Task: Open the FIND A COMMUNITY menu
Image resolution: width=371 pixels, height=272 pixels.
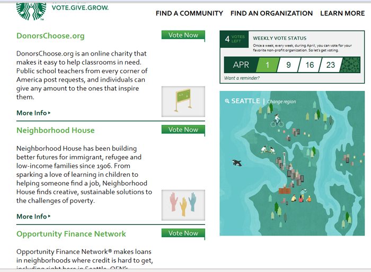Action: (189, 13)
